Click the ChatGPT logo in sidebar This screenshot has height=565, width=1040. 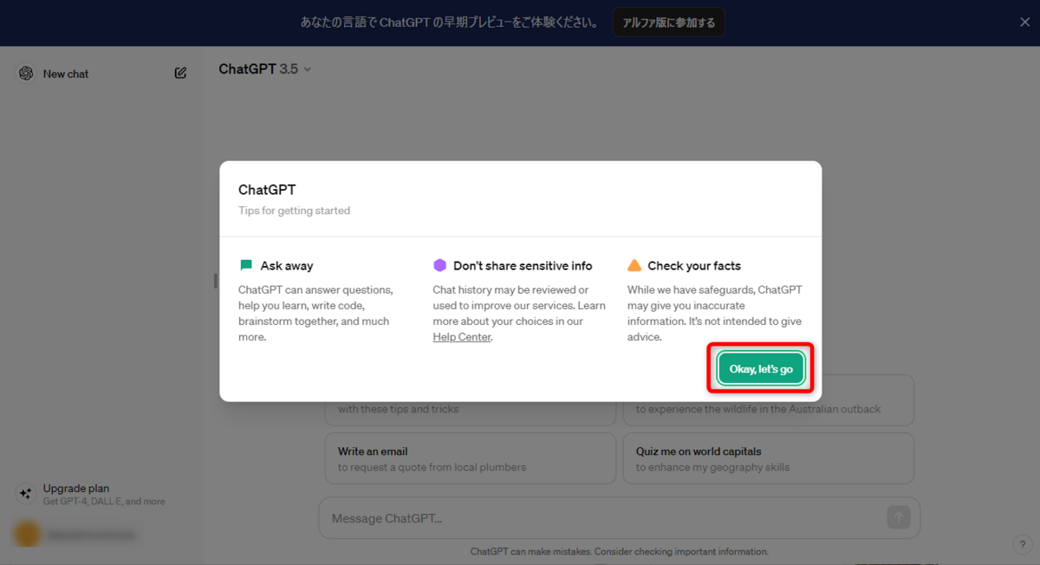click(x=26, y=74)
